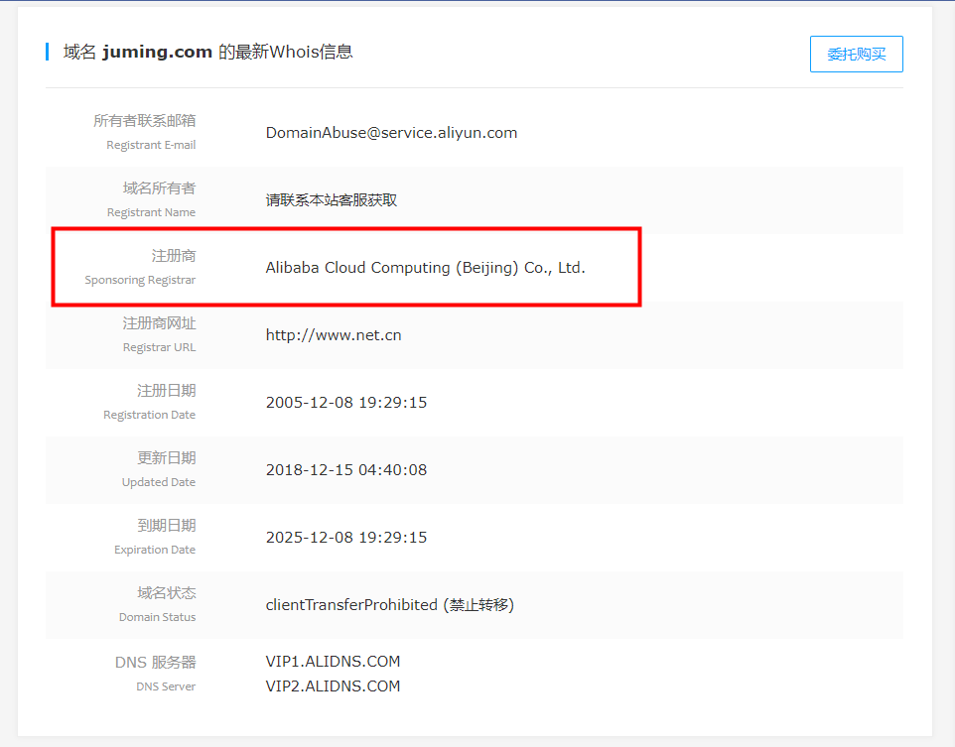Click the 注册商网址 field label

(159, 323)
